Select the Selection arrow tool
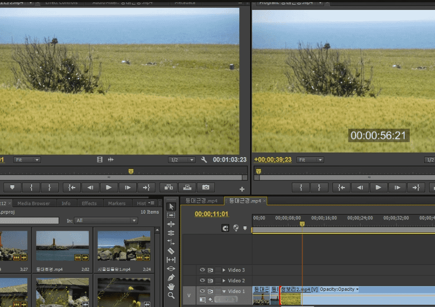This screenshot has width=435, height=307. 171,206
